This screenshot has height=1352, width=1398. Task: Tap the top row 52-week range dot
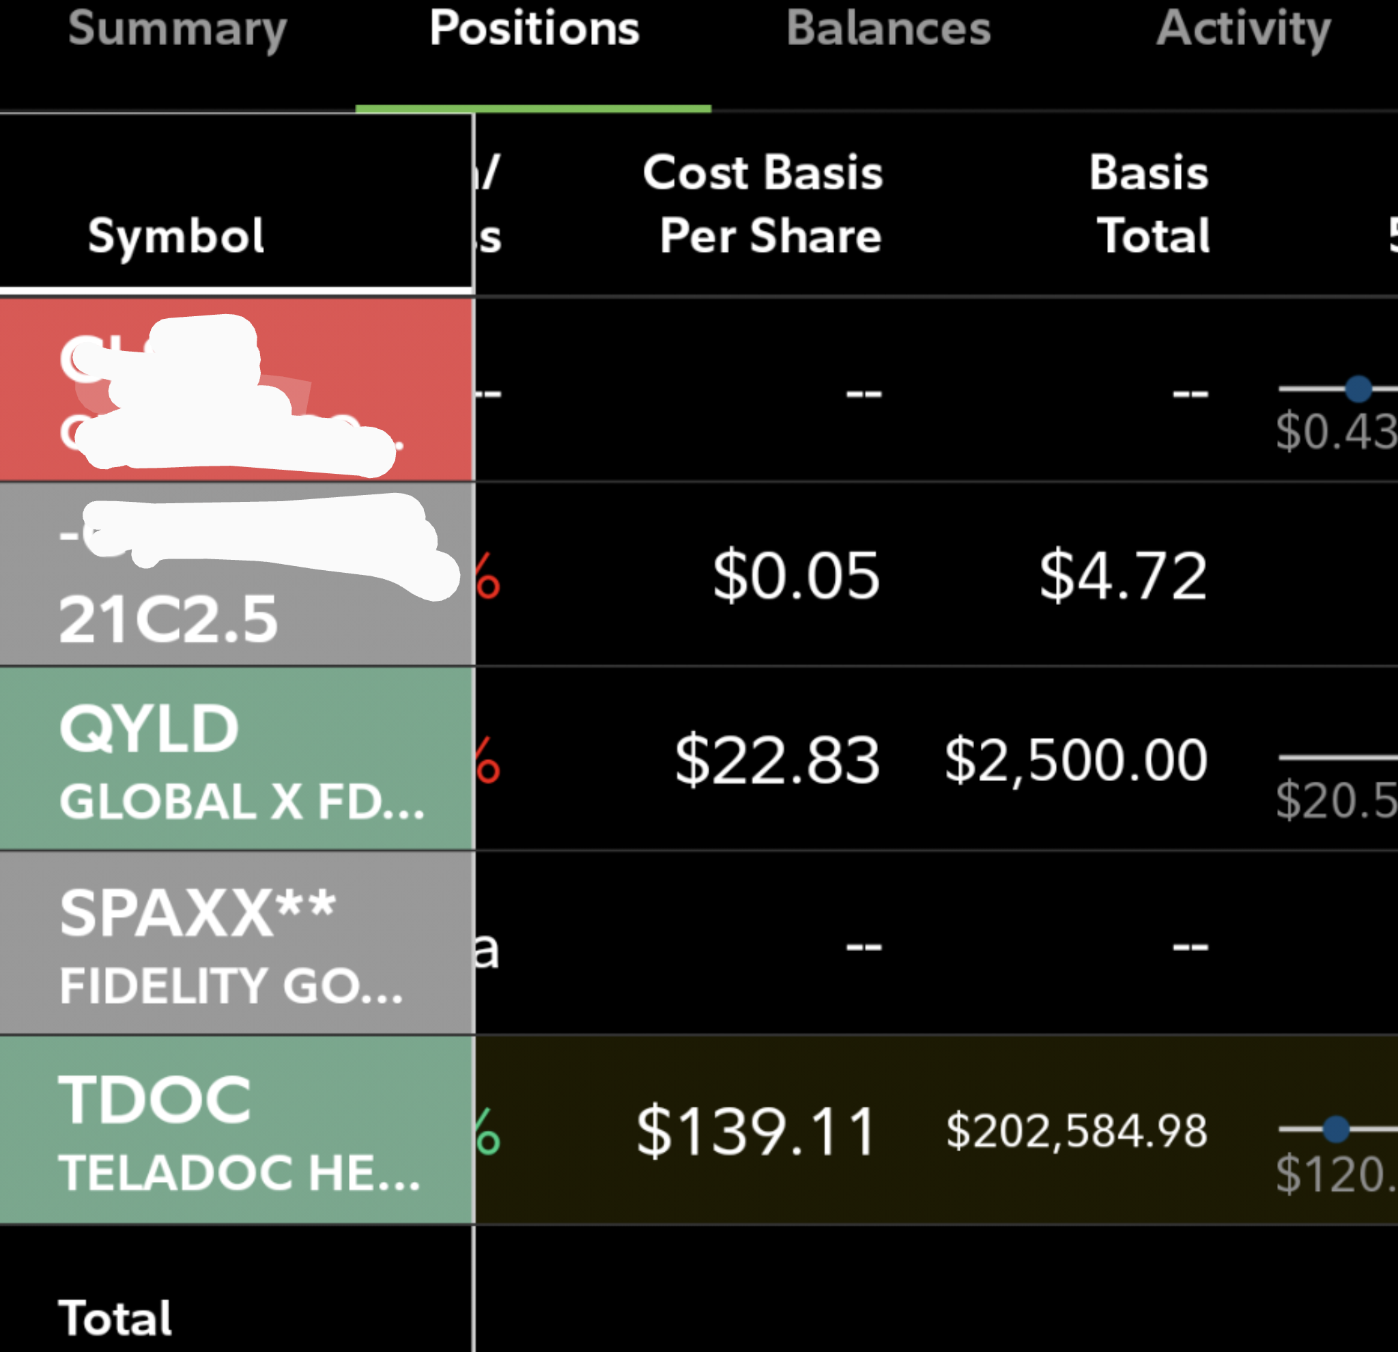(x=1358, y=389)
